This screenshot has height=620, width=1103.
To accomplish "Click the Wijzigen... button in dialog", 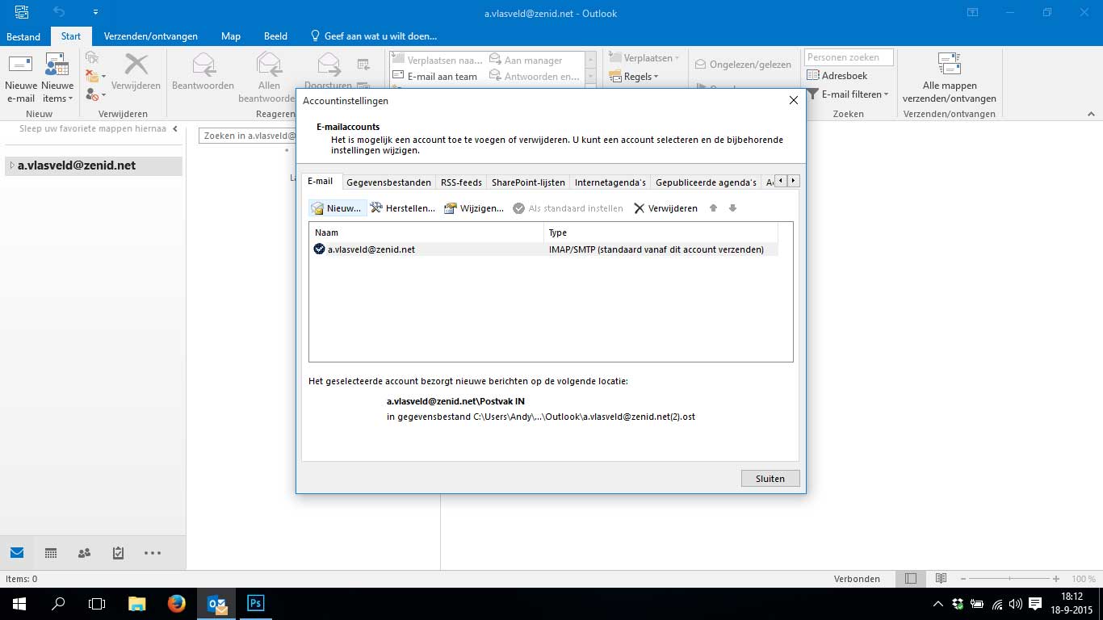I will tap(474, 208).
